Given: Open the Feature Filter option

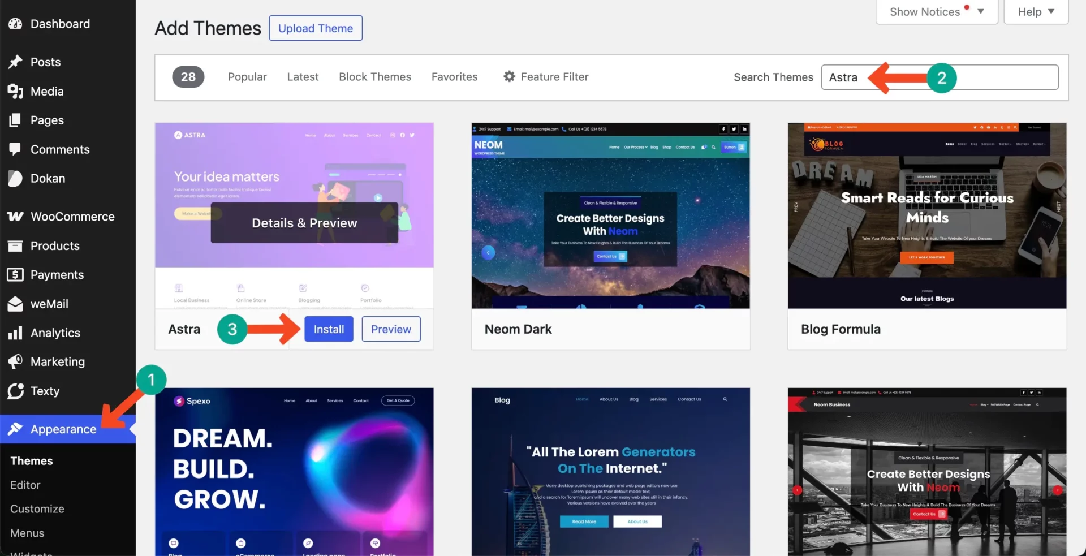Looking at the screenshot, I should [546, 76].
